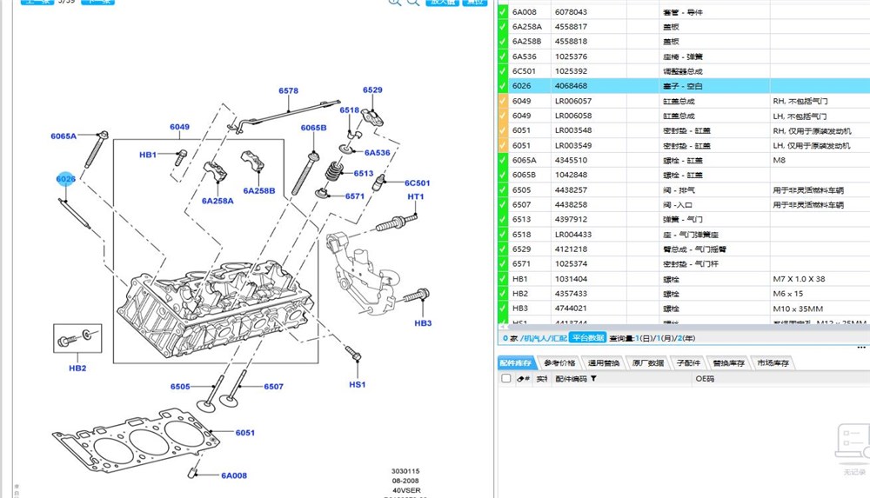The height and width of the screenshot is (498, 870).
Task: Click the 6507 valve callout in the diagram
Action: click(273, 387)
